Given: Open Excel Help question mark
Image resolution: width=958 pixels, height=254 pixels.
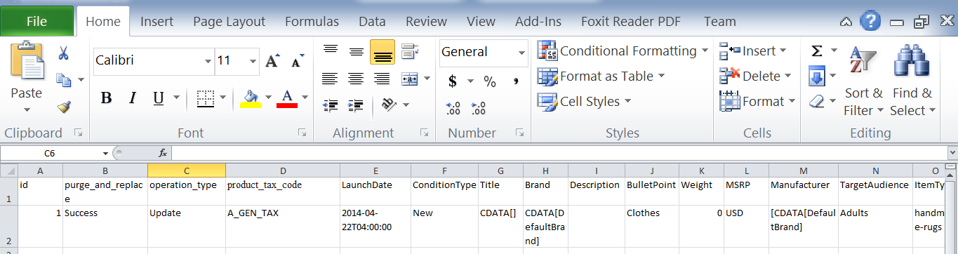Looking at the screenshot, I should click(871, 21).
